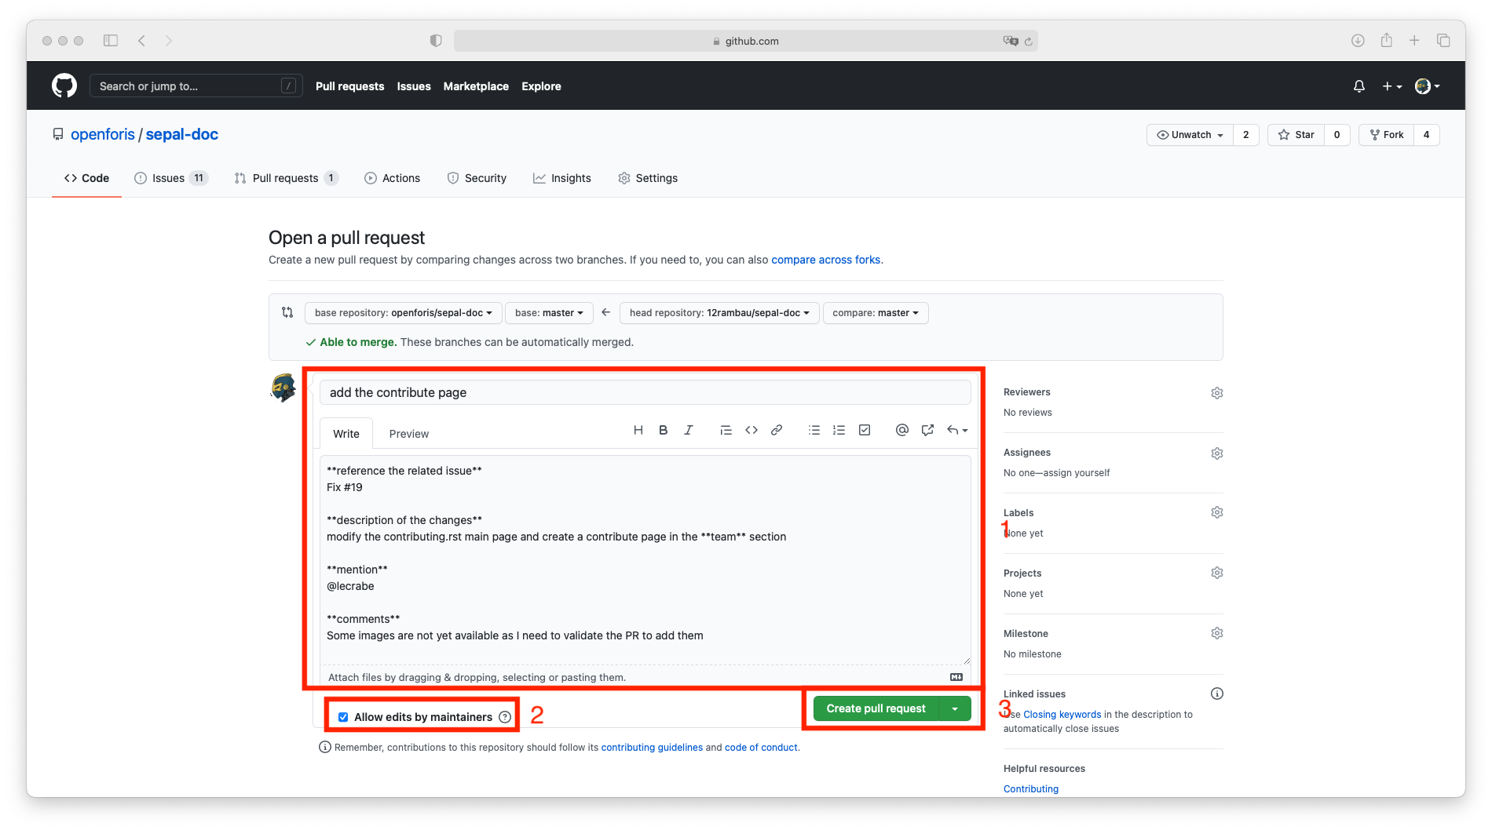The width and height of the screenshot is (1492, 830).
Task: Add a task list via the checkbox icon
Action: click(865, 430)
